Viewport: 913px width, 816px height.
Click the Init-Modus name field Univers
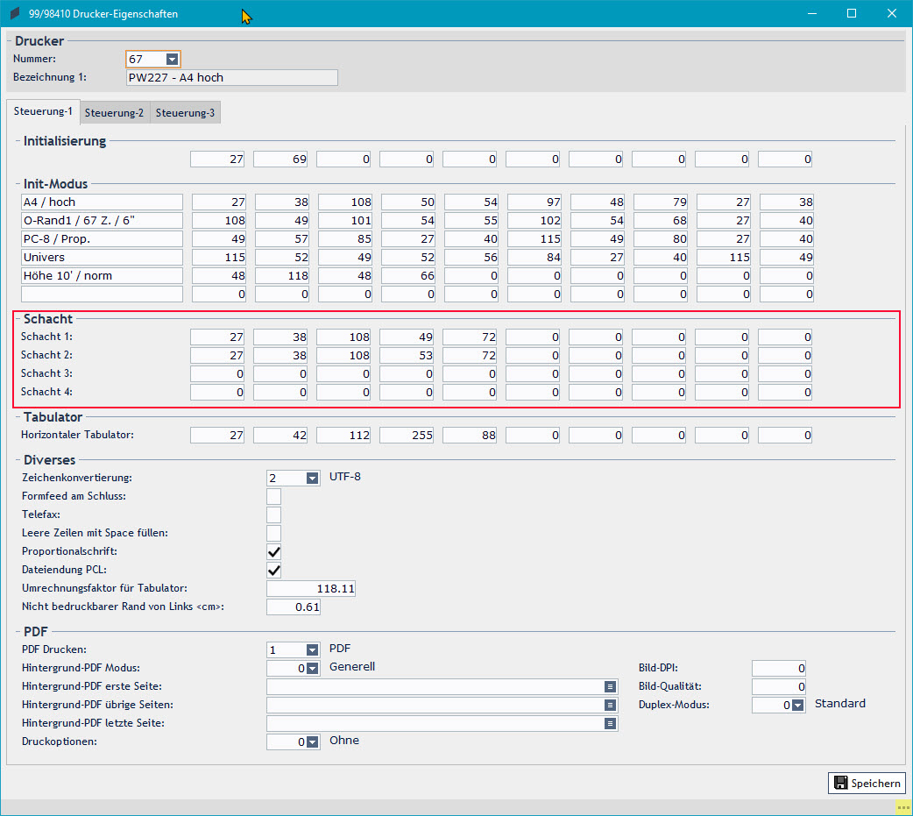(x=102, y=258)
